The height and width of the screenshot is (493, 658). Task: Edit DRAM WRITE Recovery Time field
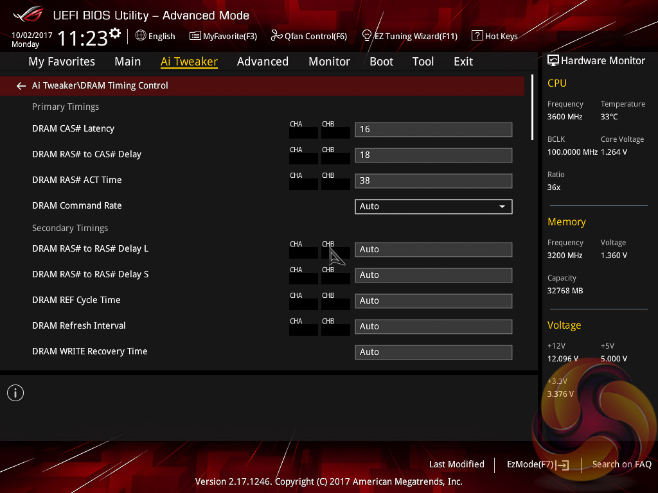(x=434, y=352)
